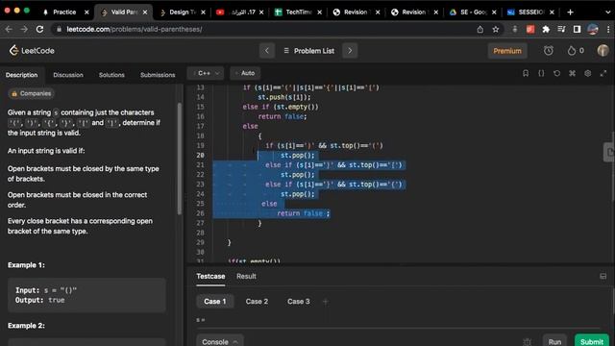Open the streak fire counter
The height and width of the screenshot is (346, 615).
click(x=576, y=51)
